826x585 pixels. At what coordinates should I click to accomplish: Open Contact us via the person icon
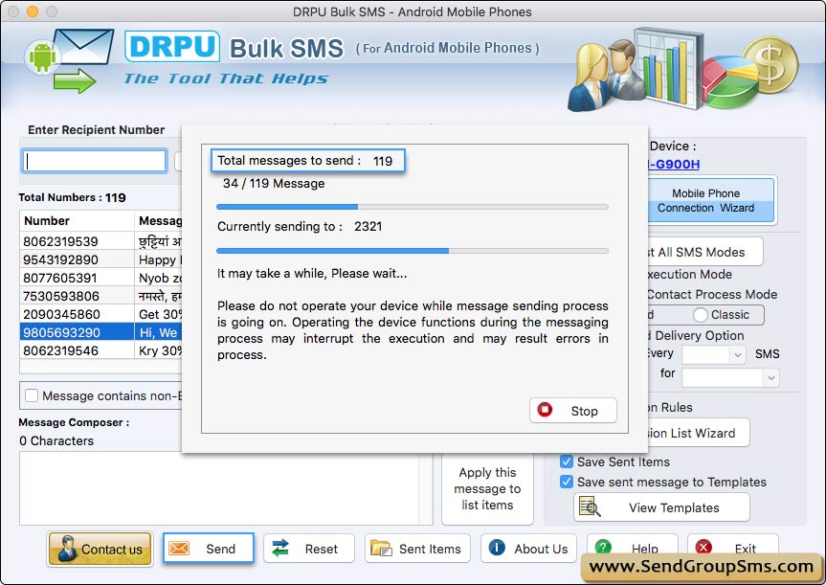click(x=67, y=549)
